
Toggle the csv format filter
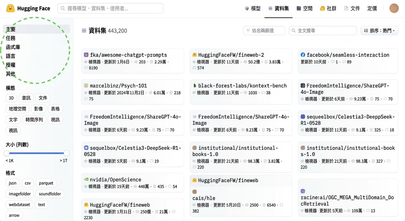[x=28, y=183]
